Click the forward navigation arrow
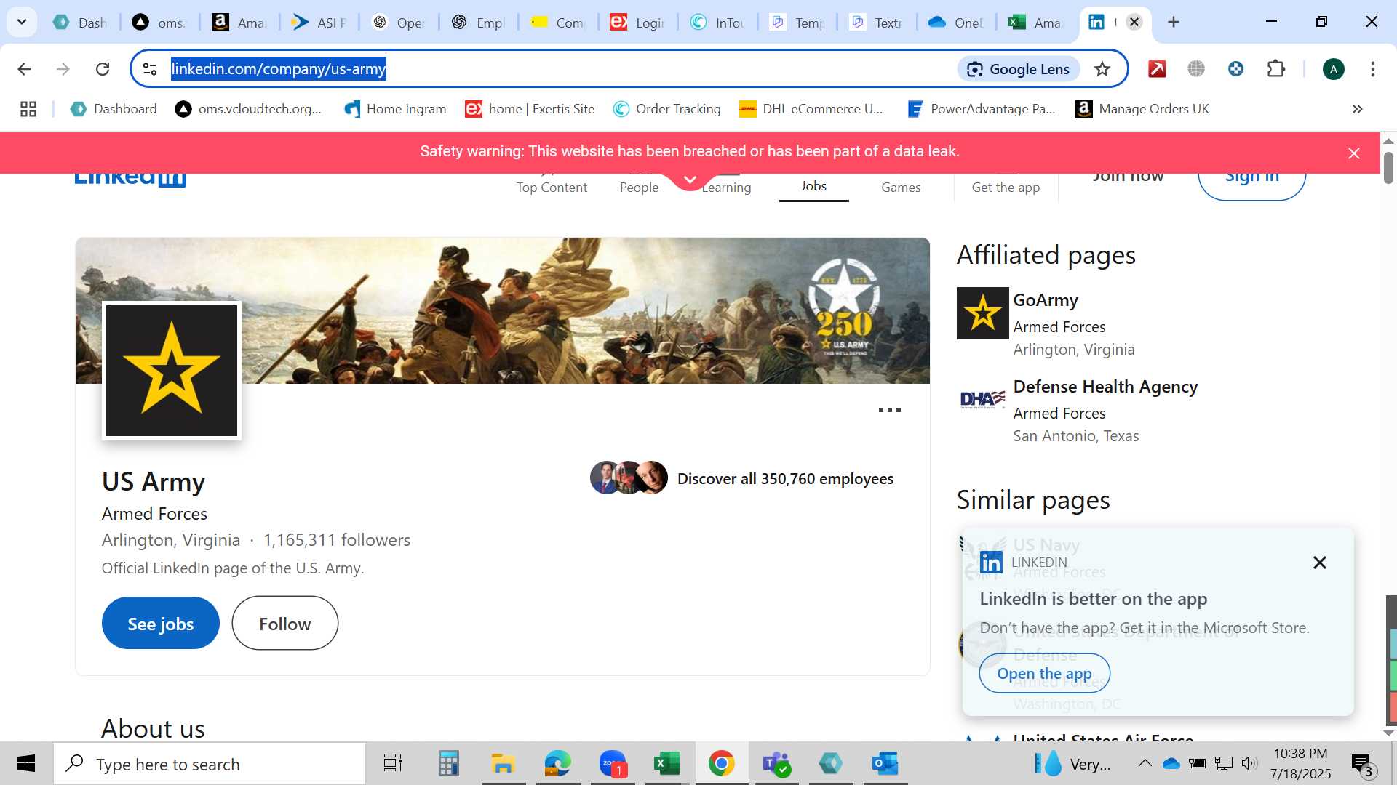The width and height of the screenshot is (1397, 785). pos(63,69)
